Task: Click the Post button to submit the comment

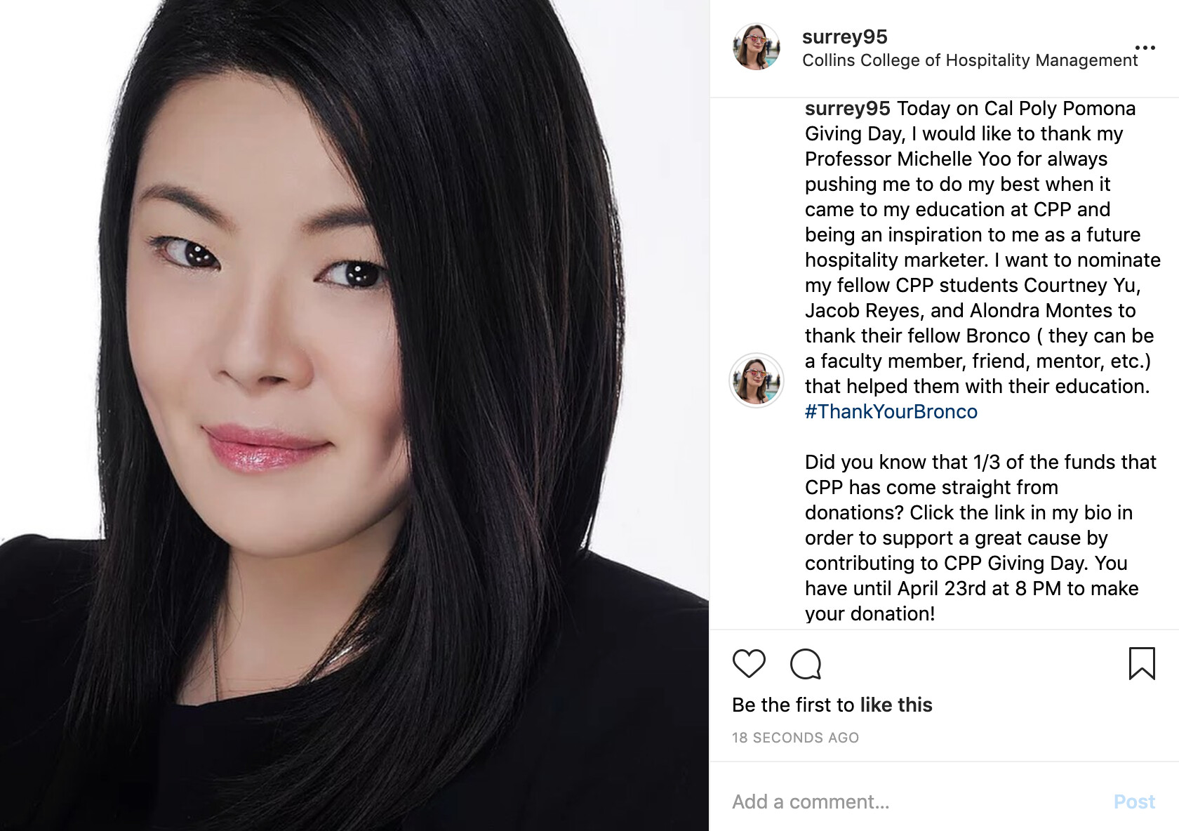Action: click(1134, 802)
